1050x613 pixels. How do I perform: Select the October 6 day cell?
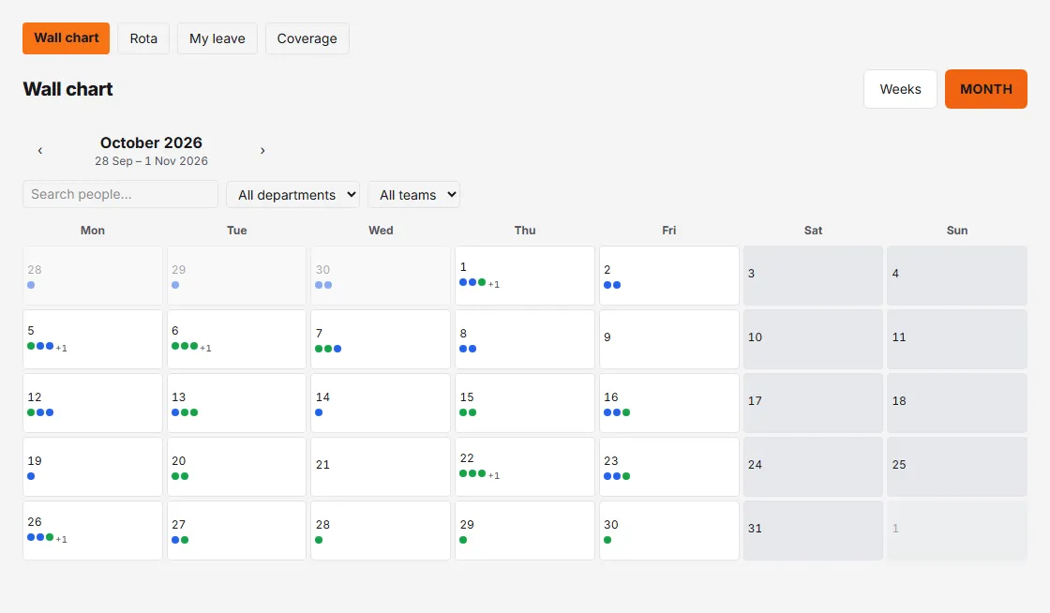[236, 339]
